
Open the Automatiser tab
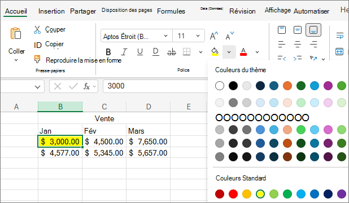point(311,11)
